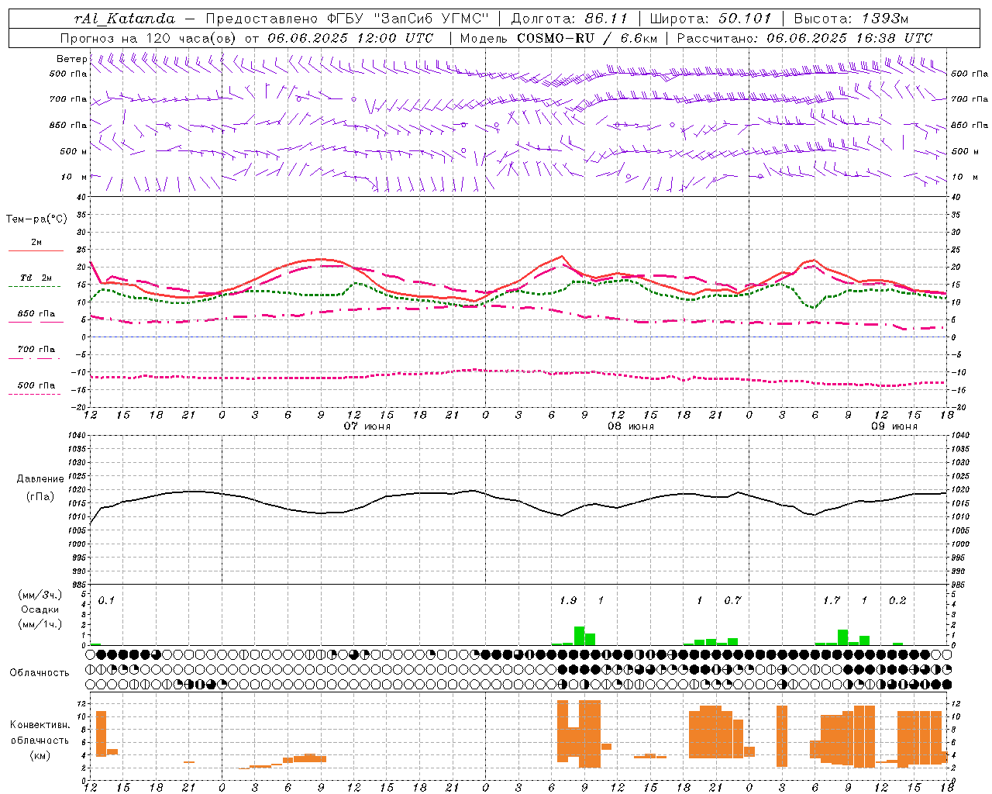Image resolution: width=992 pixels, height=794 pixels.
Task: Click the Td 2м dew point legend entry
Action: (x=36, y=281)
